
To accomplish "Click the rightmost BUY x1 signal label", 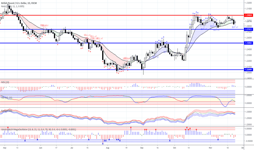I will (x=235, y=27).
